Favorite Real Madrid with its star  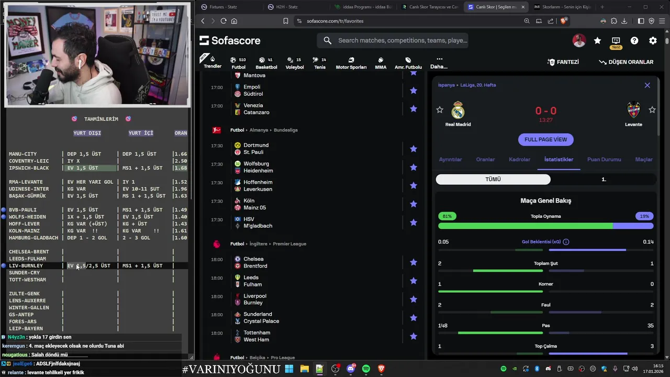(440, 110)
